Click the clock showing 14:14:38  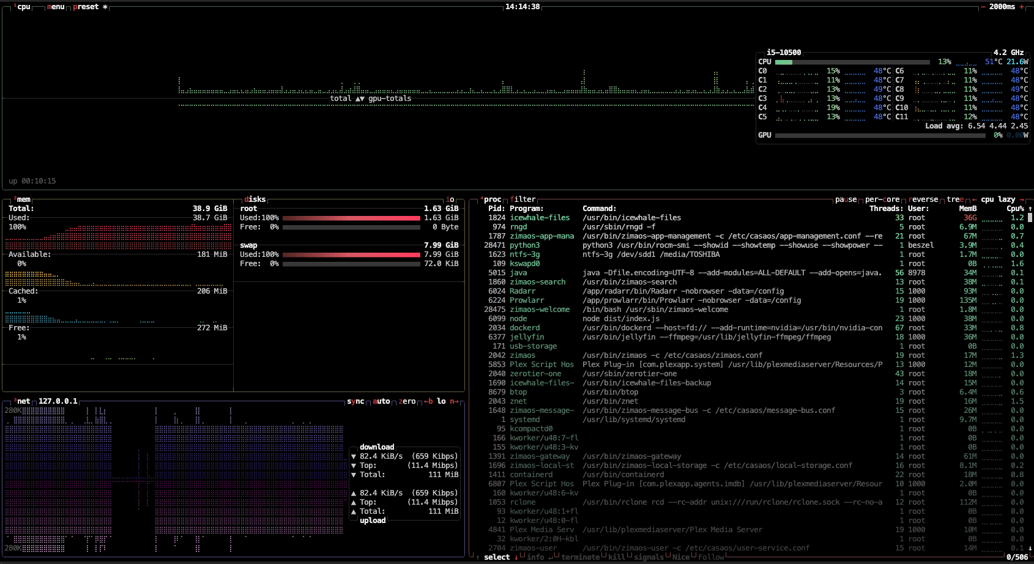point(523,7)
